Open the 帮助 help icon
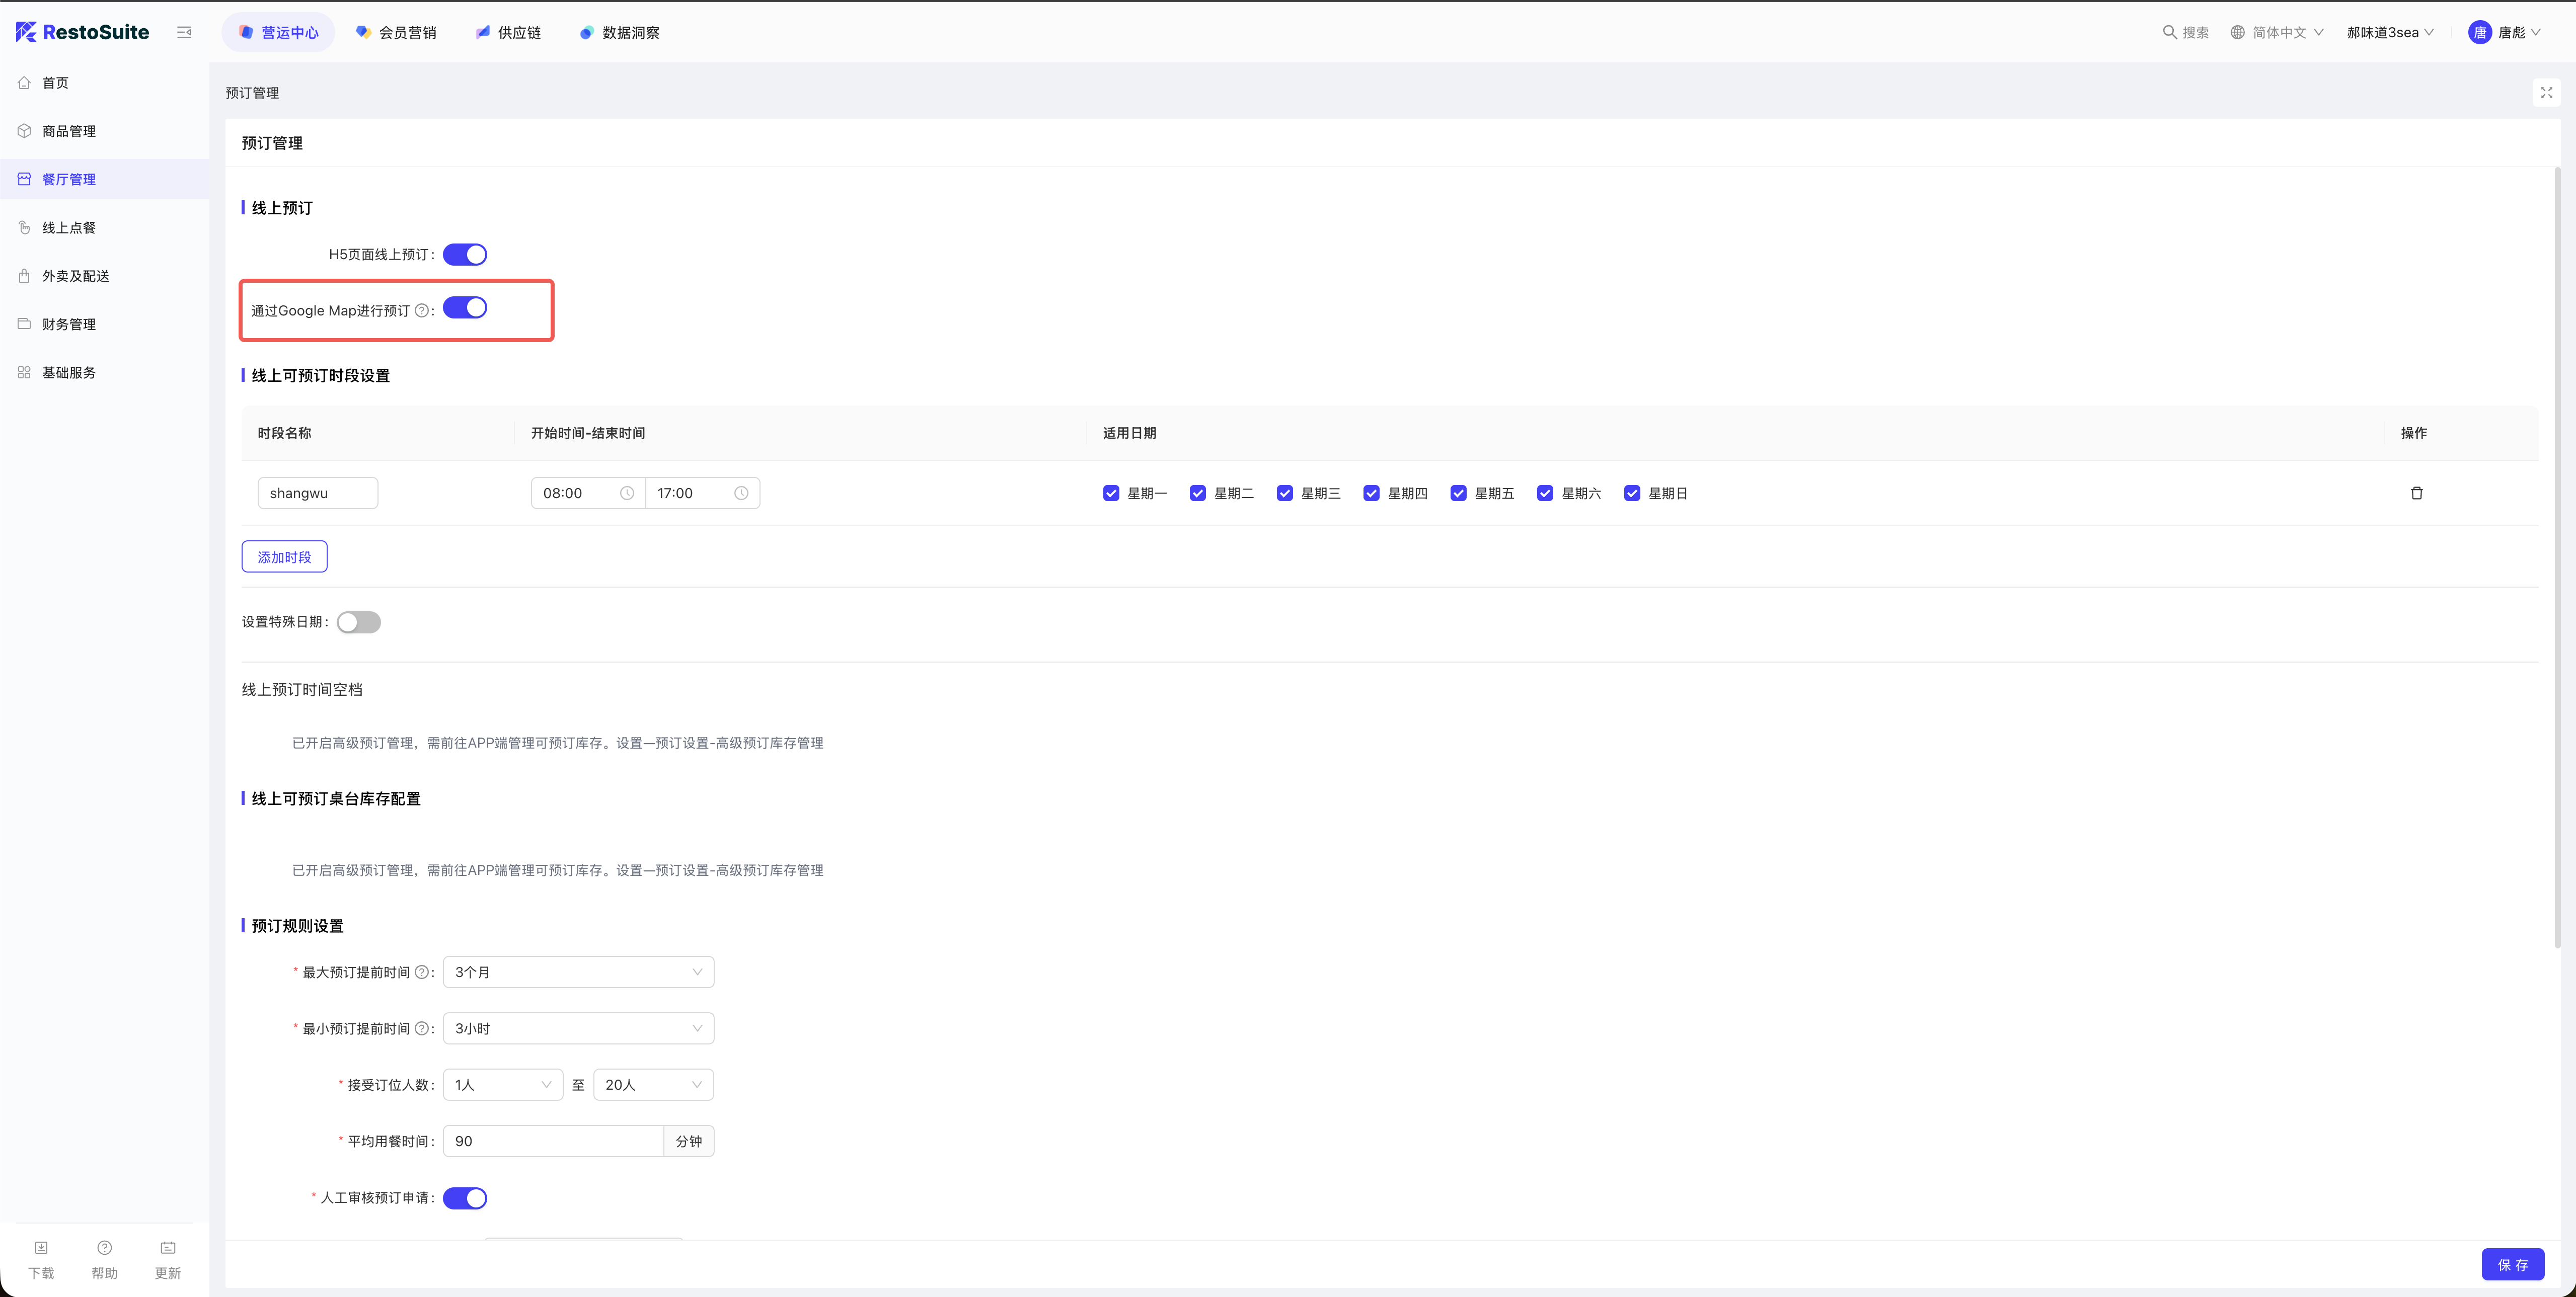2576x1297 pixels. (104, 1248)
